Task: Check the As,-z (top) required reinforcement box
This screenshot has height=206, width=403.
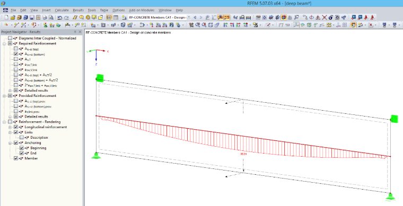Action: click(x=16, y=49)
